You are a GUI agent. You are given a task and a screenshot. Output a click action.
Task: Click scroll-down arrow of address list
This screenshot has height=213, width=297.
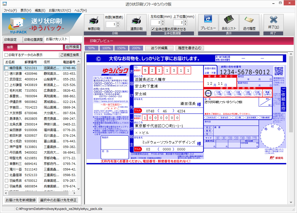coord(79,189)
